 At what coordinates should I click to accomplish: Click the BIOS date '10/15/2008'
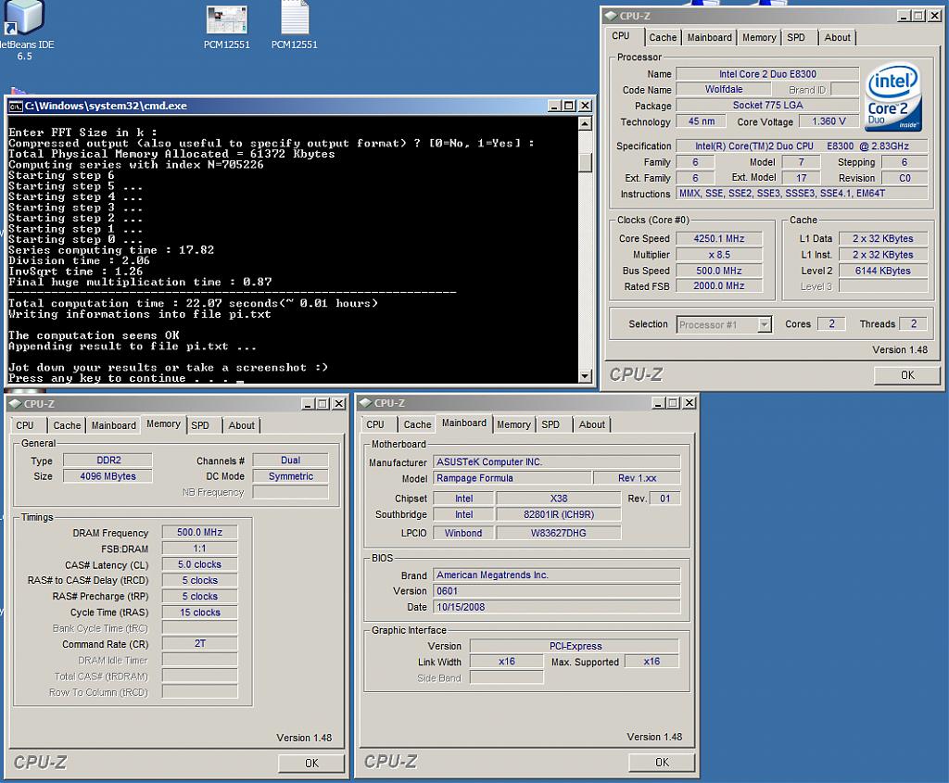click(x=557, y=607)
